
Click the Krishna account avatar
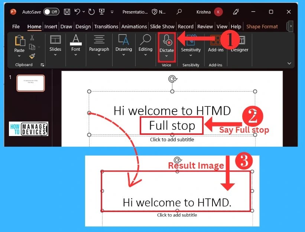(218, 11)
